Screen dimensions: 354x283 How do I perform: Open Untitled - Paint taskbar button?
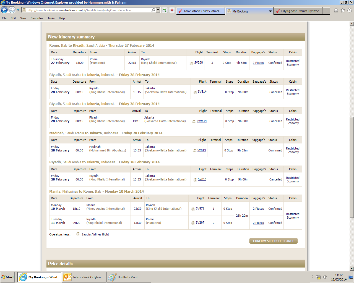(x=129, y=277)
